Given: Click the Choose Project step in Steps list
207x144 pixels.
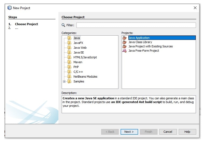Looking at the screenshot, I should [x=26, y=24].
